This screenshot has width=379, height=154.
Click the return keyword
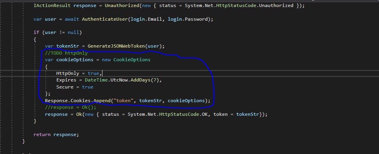(x=42, y=135)
